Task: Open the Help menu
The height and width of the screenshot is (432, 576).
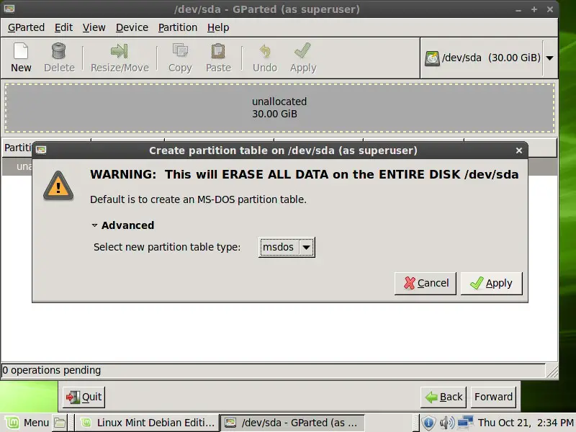Action: click(x=218, y=27)
